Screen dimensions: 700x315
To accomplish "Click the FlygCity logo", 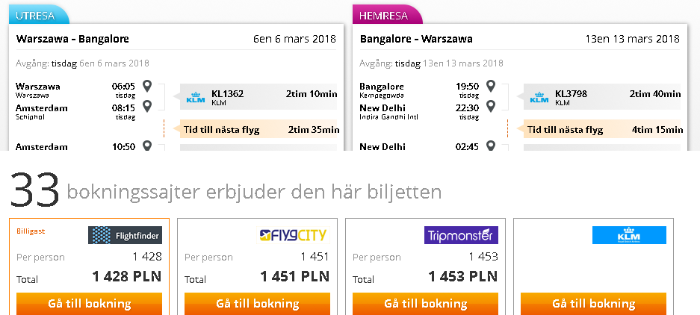I will click(x=293, y=235).
